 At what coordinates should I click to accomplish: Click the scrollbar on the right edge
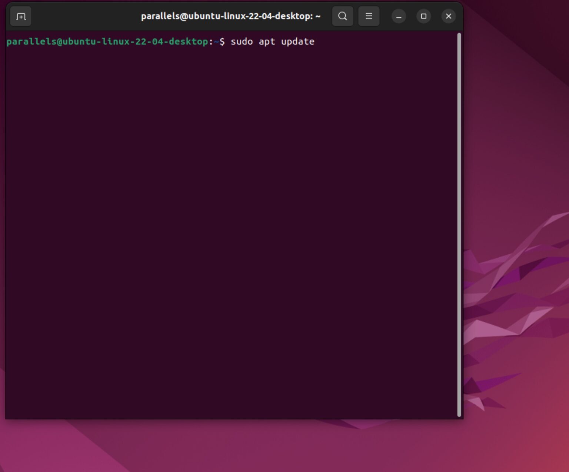coord(459,222)
